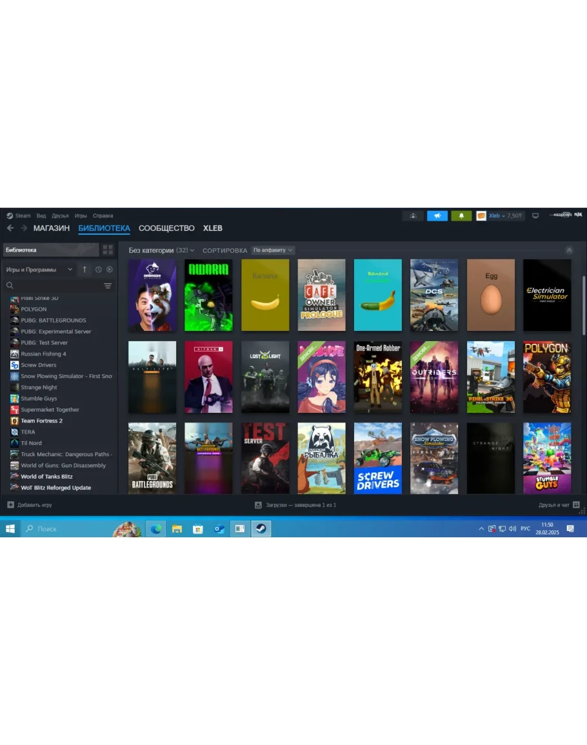Open Outlook from the taskbar
This screenshot has height=745, width=587.
pos(219,528)
